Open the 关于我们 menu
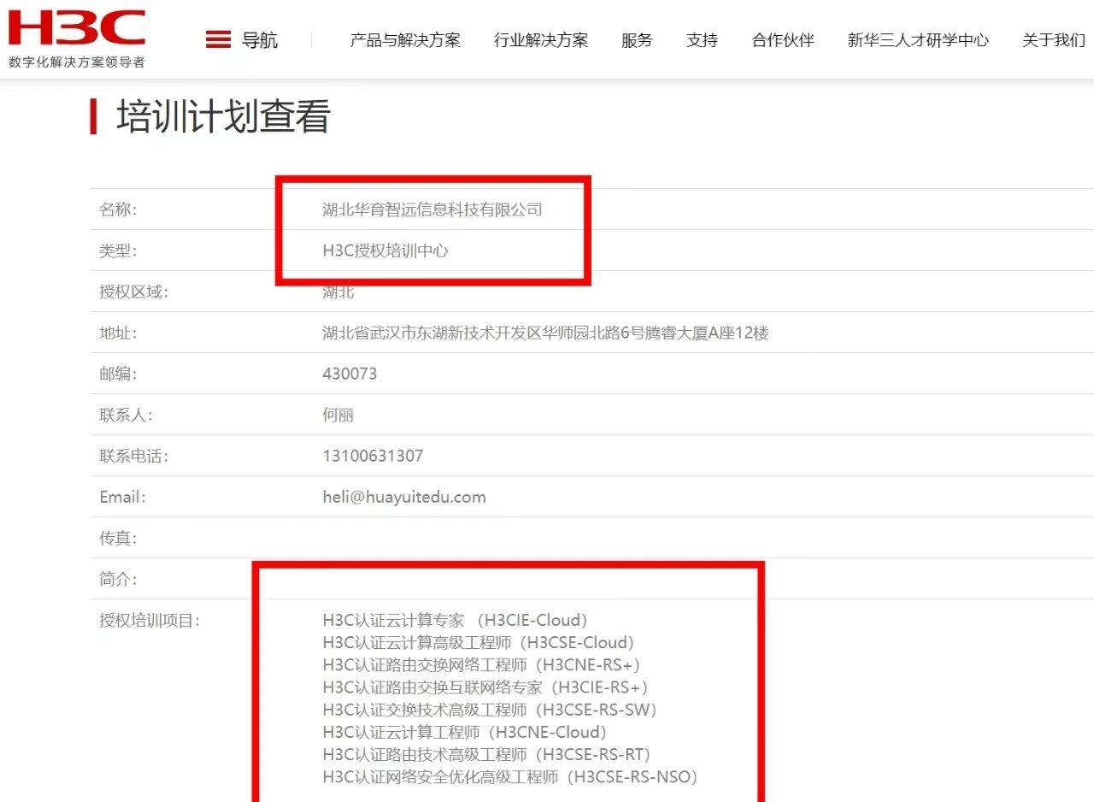The height and width of the screenshot is (802, 1094). [x=1054, y=40]
